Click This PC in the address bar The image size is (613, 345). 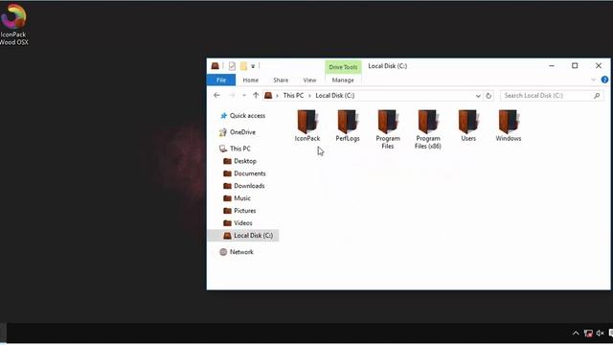tap(293, 96)
